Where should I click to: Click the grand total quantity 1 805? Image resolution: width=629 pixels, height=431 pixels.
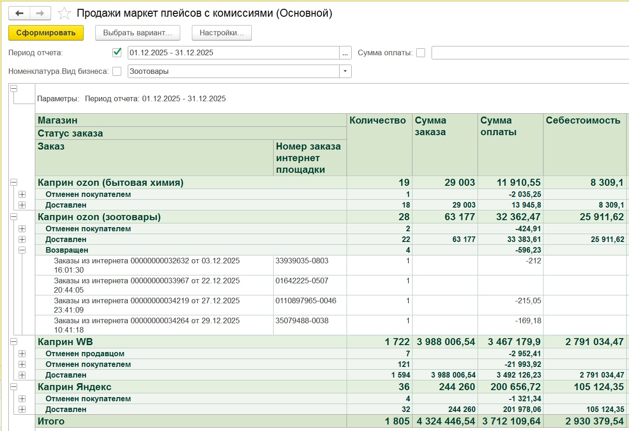pos(397,421)
